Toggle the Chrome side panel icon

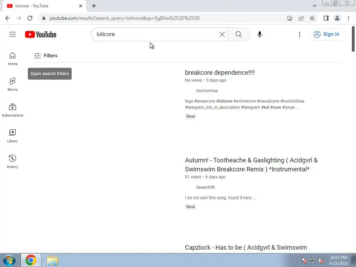pyautogui.click(x=326, y=18)
